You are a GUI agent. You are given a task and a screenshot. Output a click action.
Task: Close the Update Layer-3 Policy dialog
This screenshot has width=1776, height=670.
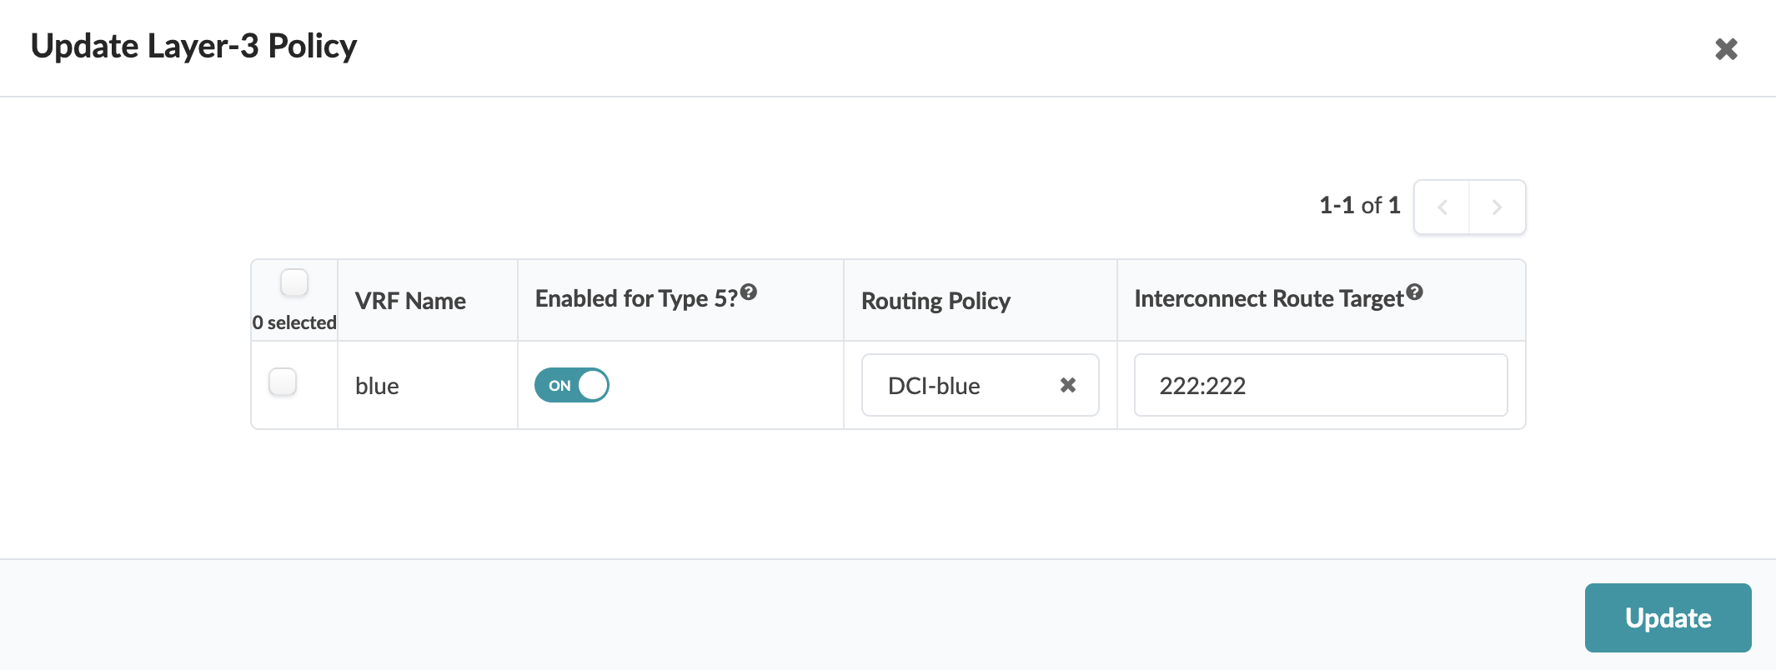pyautogui.click(x=1726, y=49)
